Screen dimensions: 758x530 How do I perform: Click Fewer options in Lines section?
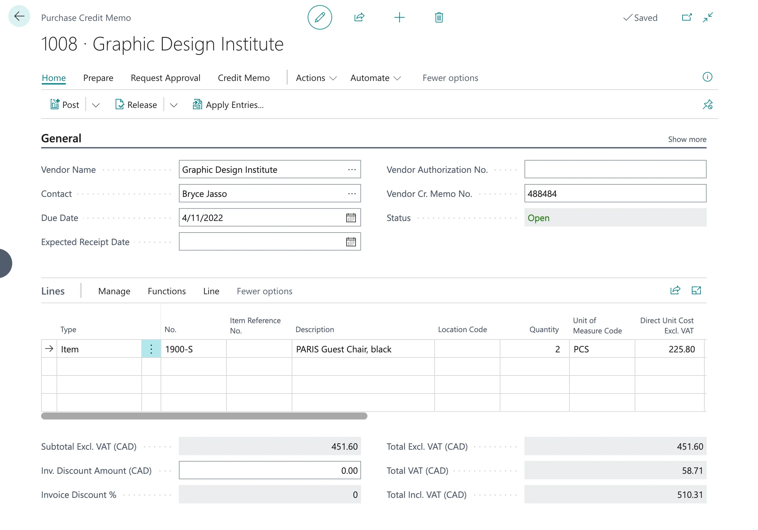(x=264, y=291)
